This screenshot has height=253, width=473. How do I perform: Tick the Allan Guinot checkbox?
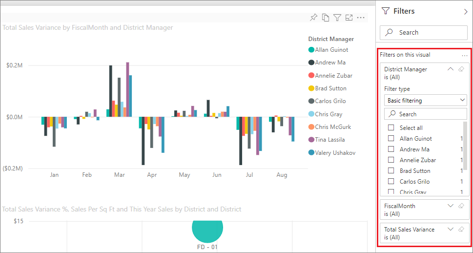click(391, 138)
